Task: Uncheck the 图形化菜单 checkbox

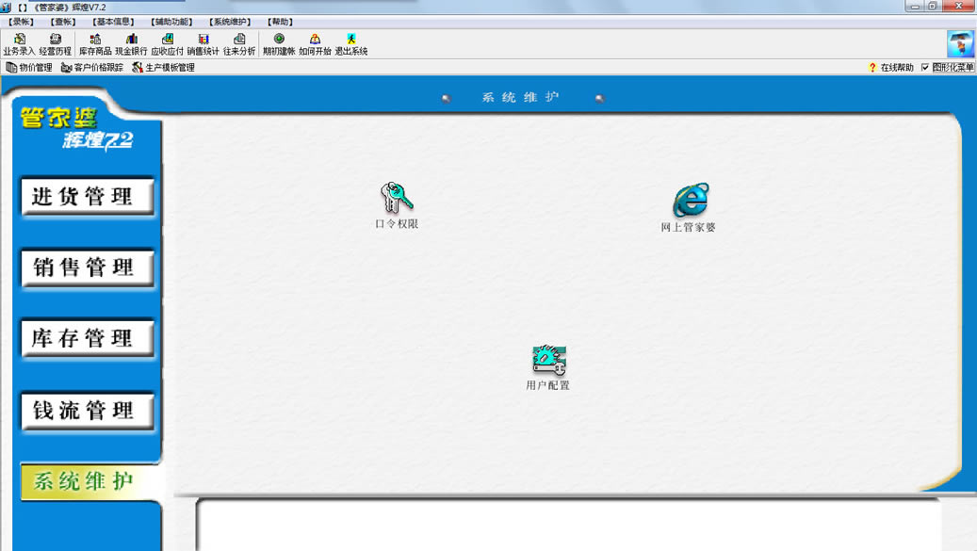Action: [925, 68]
